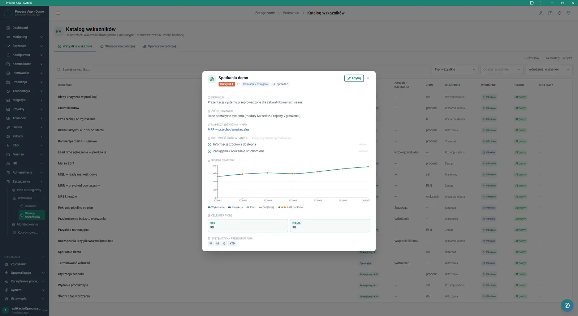Open the notifications bell icon
Viewport: 578px width, 316px height.
pyautogui.click(x=568, y=13)
